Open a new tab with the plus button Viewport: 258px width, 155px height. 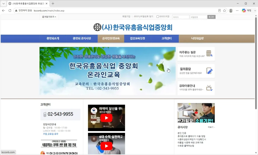pyautogui.click(x=53, y=4)
